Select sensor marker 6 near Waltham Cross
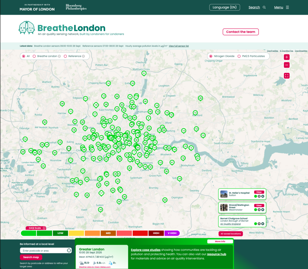Screen dimensions: 308x269 (x=144, y=73)
